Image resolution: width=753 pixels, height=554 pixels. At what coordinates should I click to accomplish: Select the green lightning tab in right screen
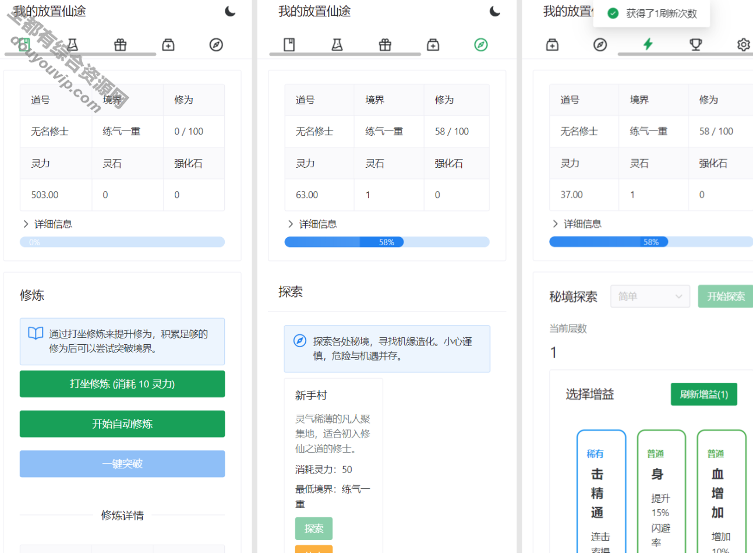[648, 44]
